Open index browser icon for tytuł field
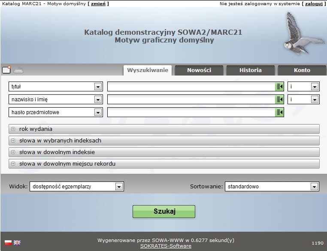The height and width of the screenshot is (251, 327). [280, 87]
